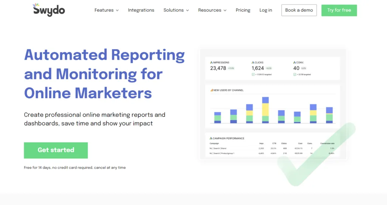Open the Integrations page
Viewport: 387px width, 205px height.
[141, 10]
